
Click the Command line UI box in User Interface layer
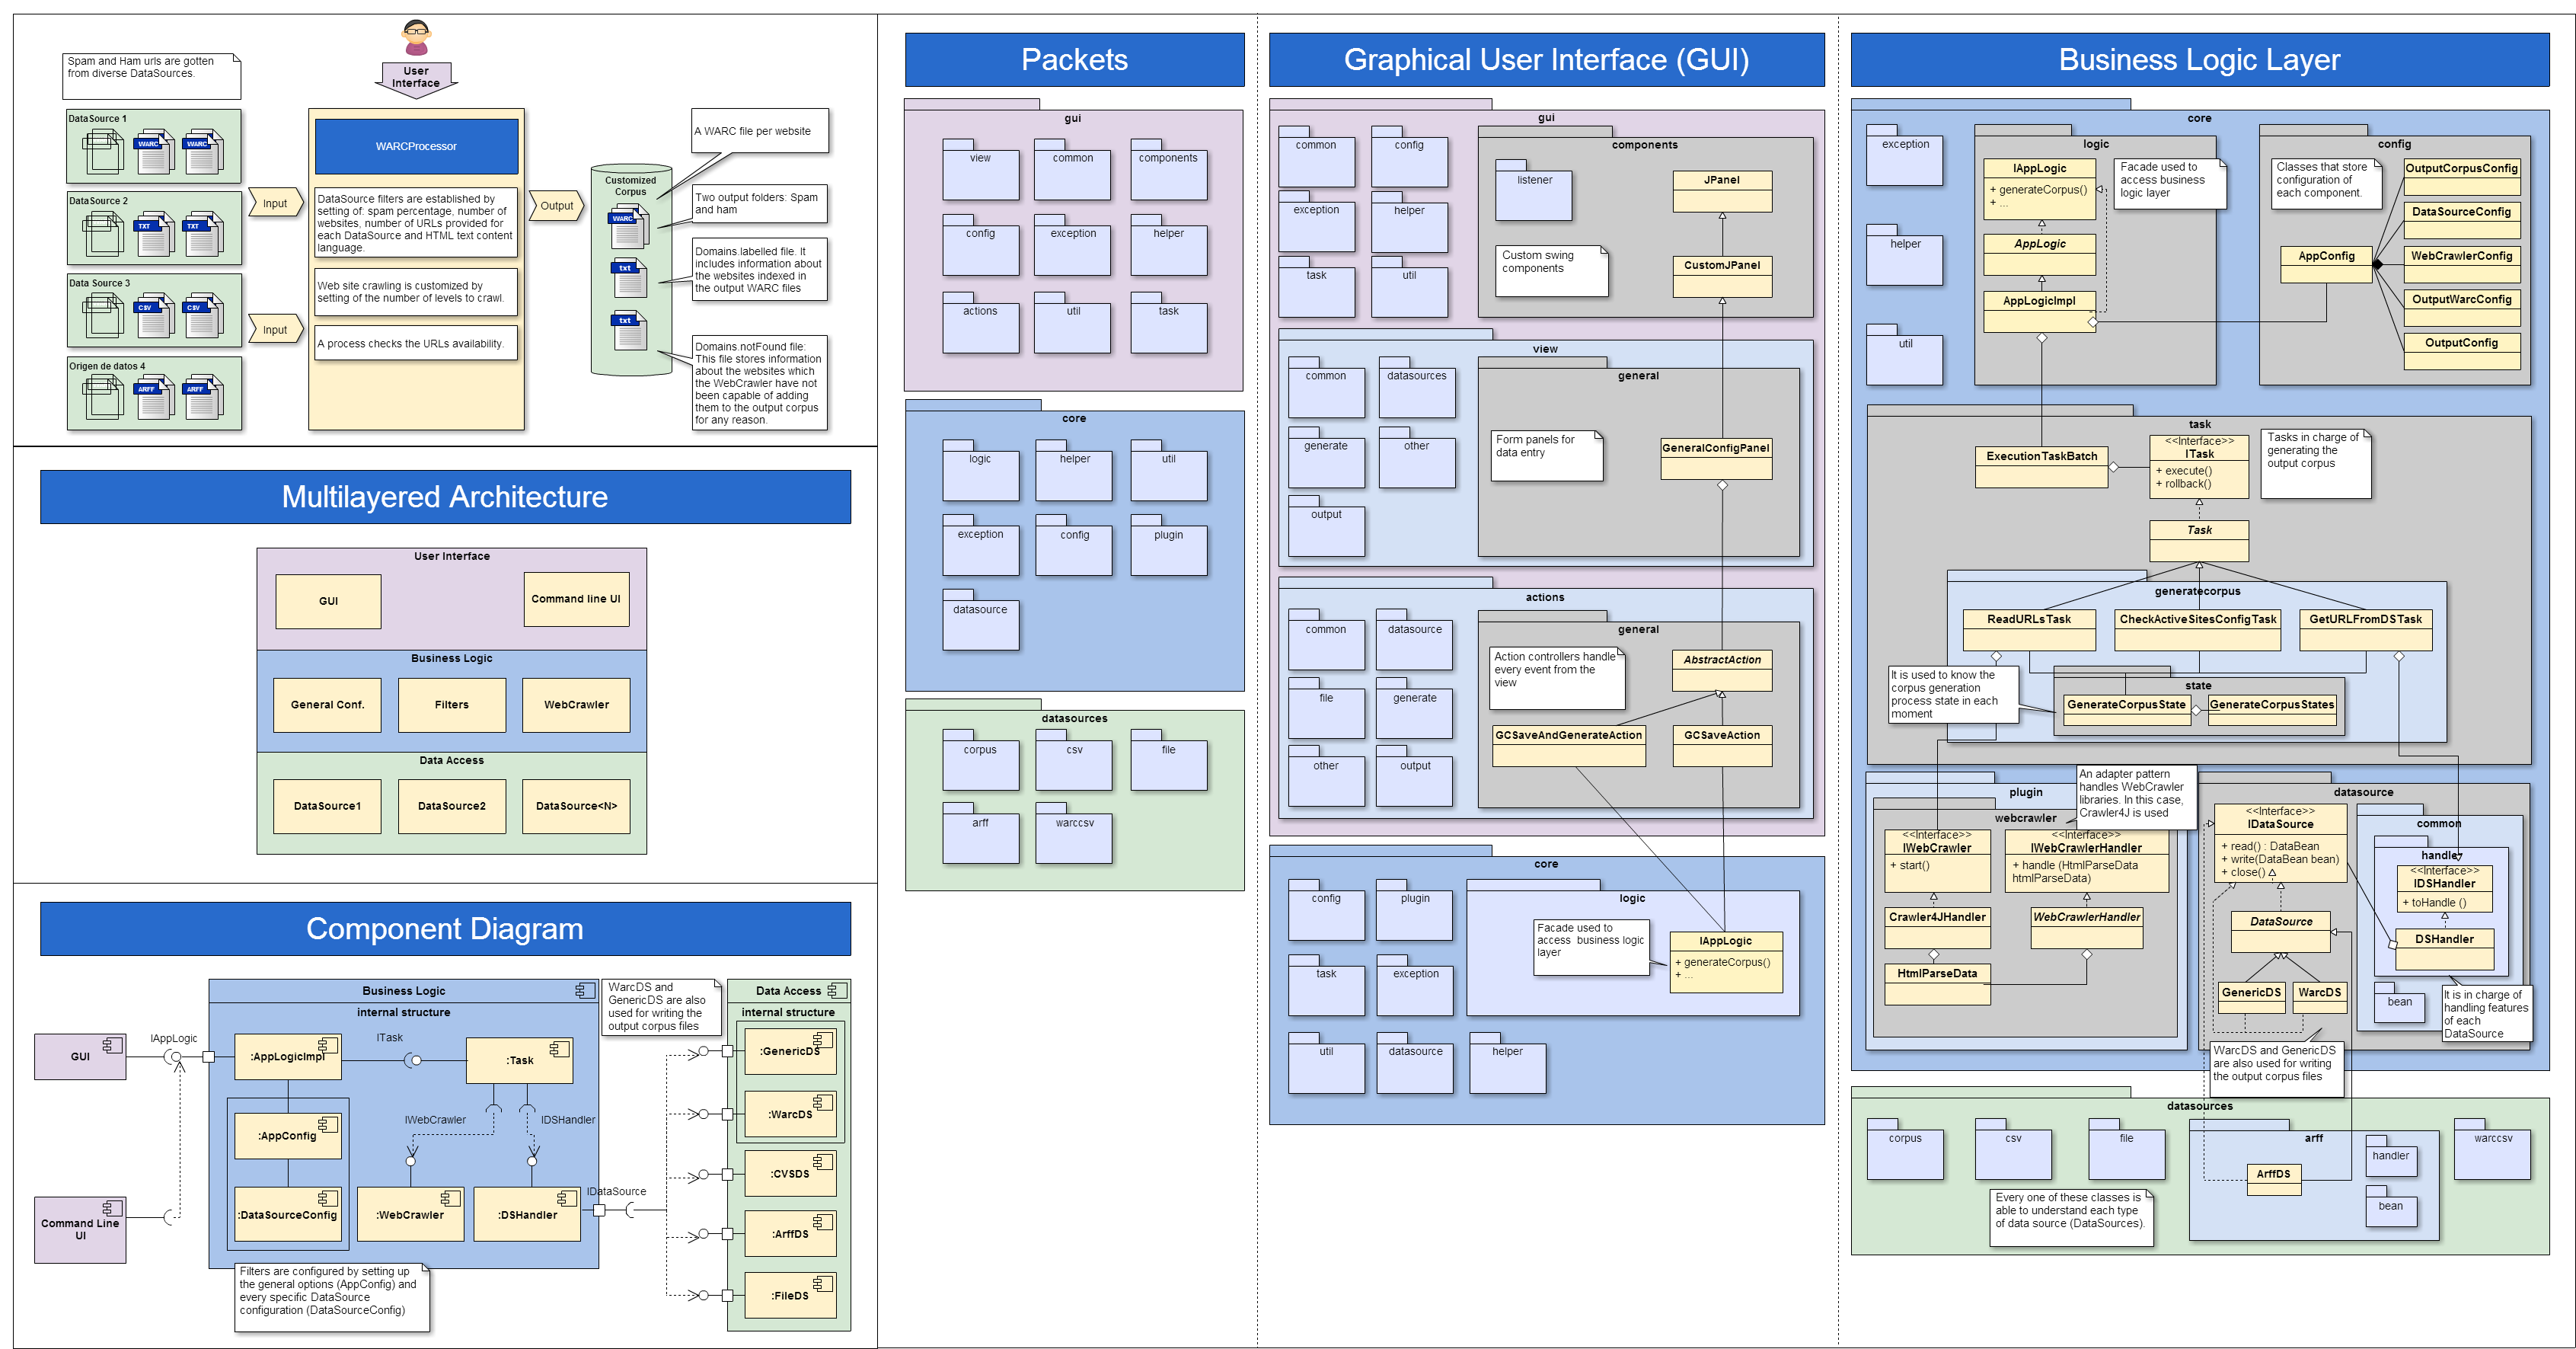click(x=576, y=599)
